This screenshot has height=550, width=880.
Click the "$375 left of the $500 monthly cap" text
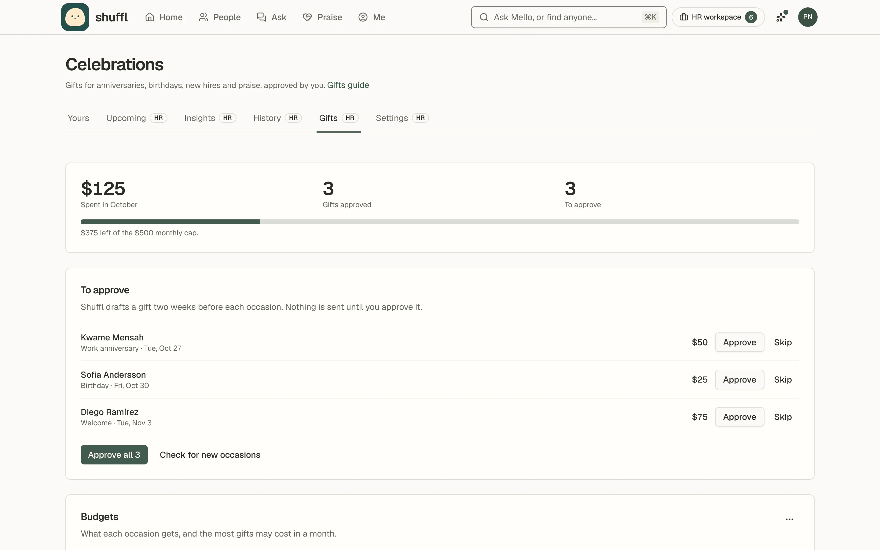click(139, 233)
